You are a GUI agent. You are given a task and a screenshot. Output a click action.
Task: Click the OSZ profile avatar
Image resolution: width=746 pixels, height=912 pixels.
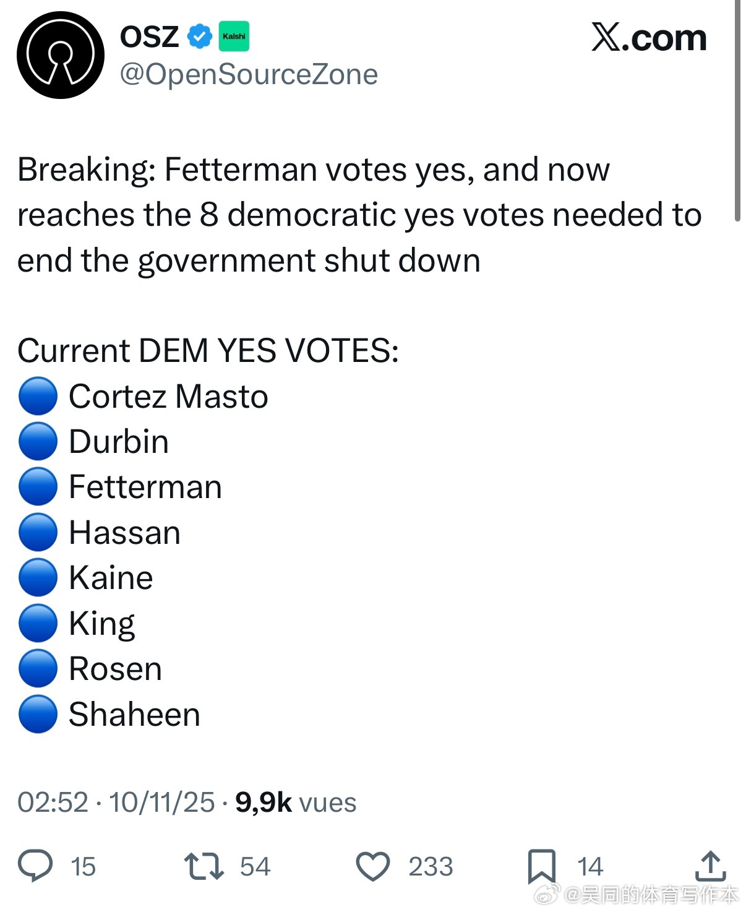[x=61, y=55]
